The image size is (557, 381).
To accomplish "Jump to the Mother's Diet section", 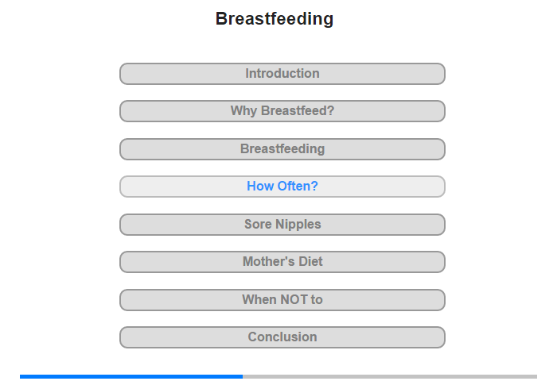I will point(282,262).
